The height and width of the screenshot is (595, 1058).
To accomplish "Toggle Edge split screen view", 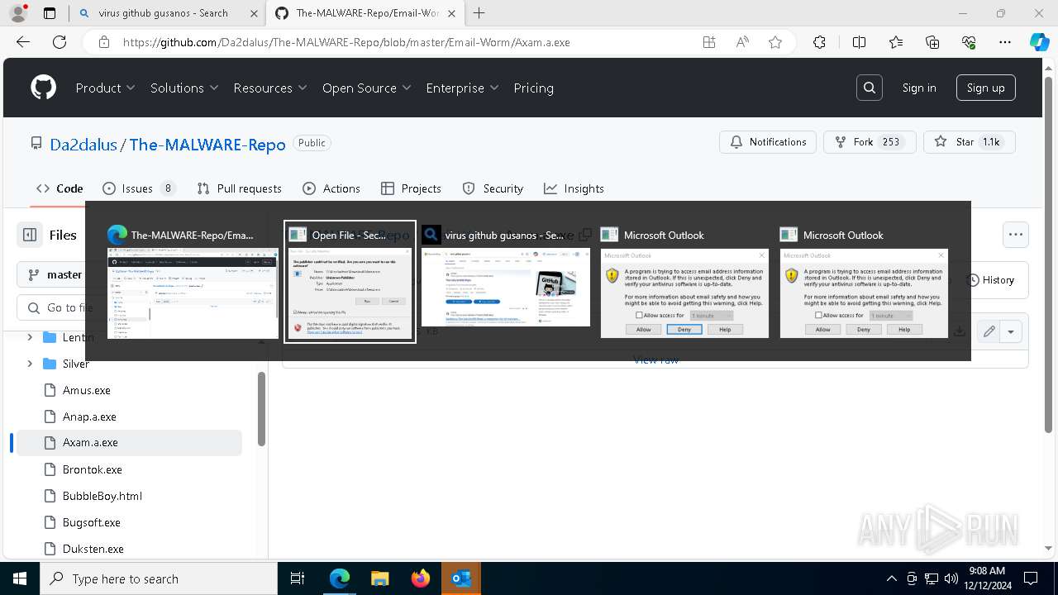I will [859, 42].
